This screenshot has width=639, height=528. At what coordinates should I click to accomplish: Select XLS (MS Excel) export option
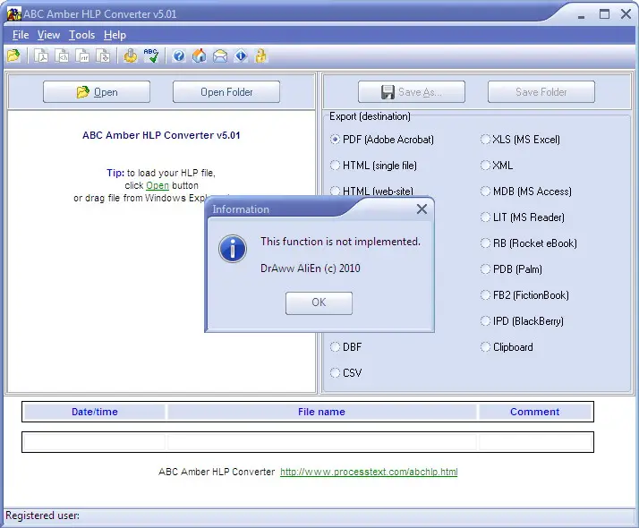[x=520, y=140]
